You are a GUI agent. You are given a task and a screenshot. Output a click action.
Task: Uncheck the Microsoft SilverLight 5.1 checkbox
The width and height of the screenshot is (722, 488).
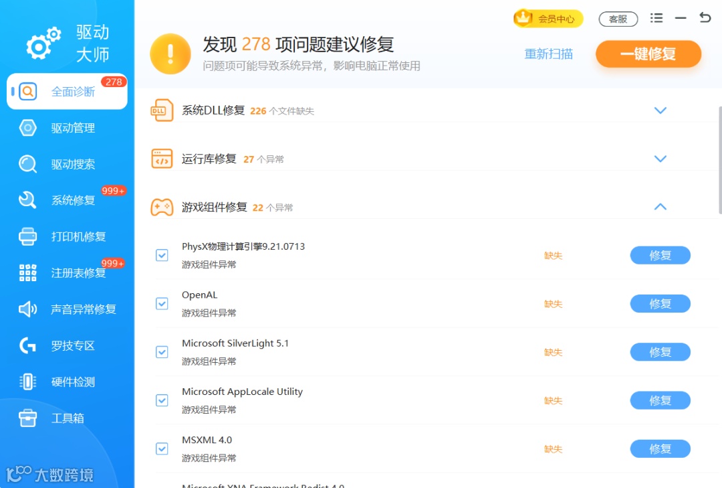(x=162, y=352)
